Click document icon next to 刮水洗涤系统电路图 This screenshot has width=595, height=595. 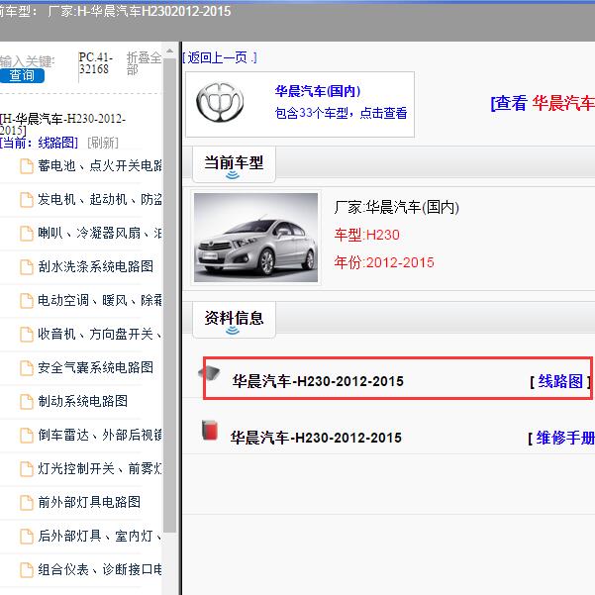coord(27,266)
